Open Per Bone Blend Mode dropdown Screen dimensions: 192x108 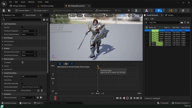(x=31, y=87)
